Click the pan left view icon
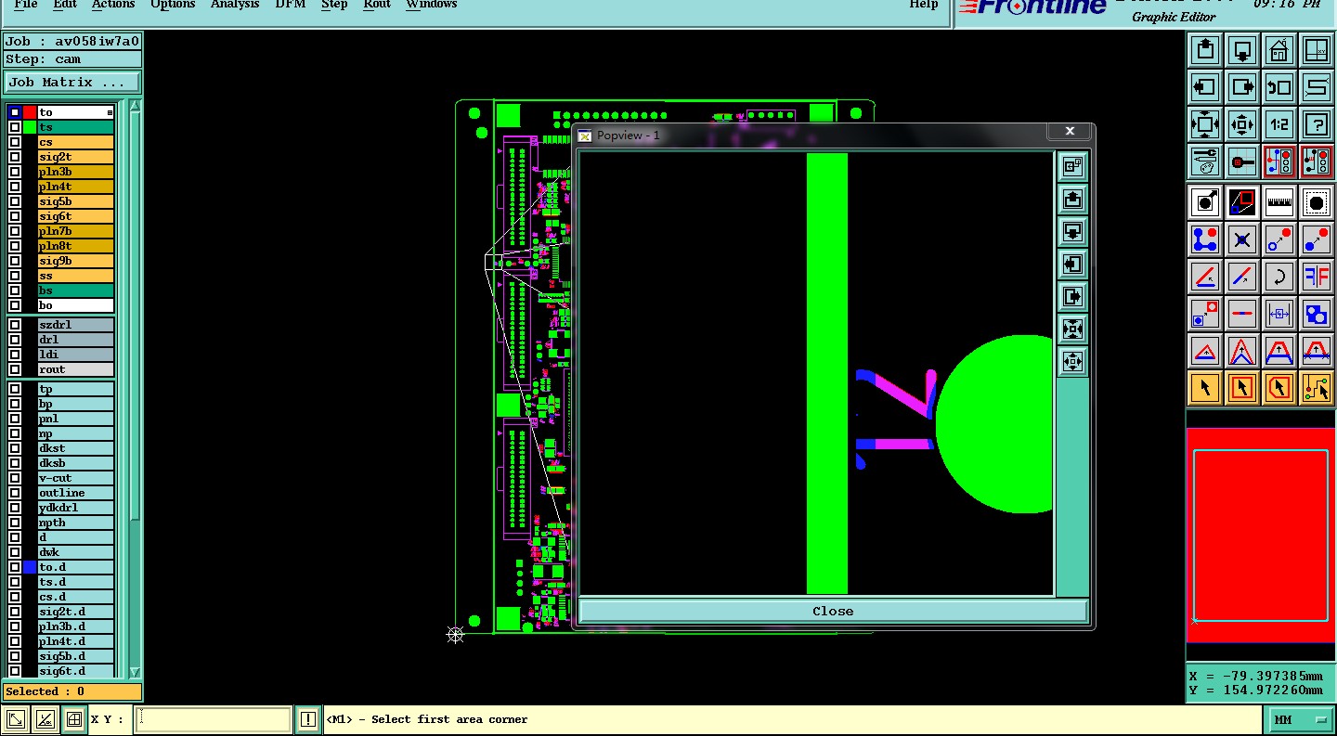Screen dimensions: 1337x736 [1205, 87]
